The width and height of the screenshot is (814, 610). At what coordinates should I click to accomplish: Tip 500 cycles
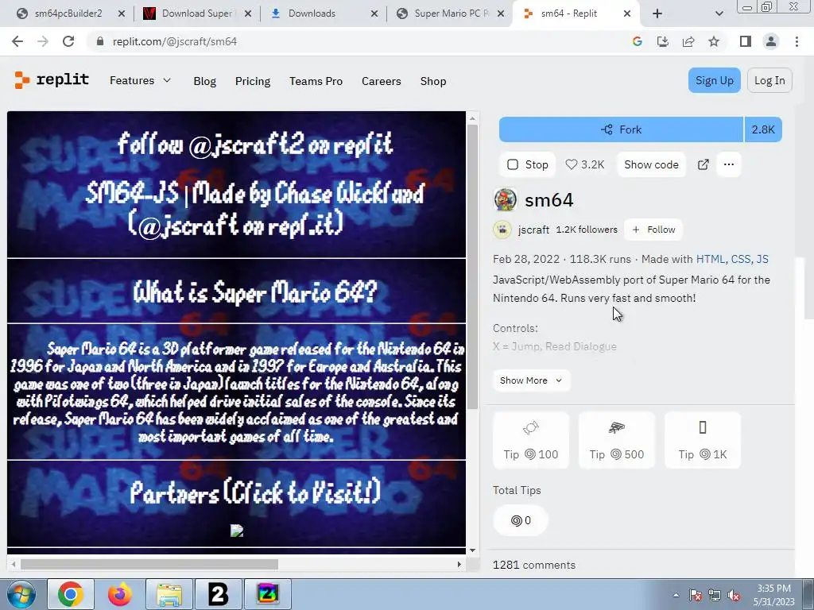pyautogui.click(x=617, y=440)
